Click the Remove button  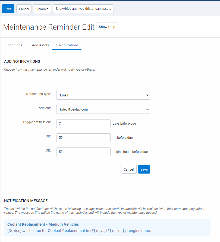tap(42, 8)
